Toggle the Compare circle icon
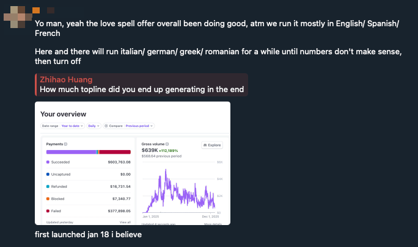The height and width of the screenshot is (247, 418). pos(106,126)
